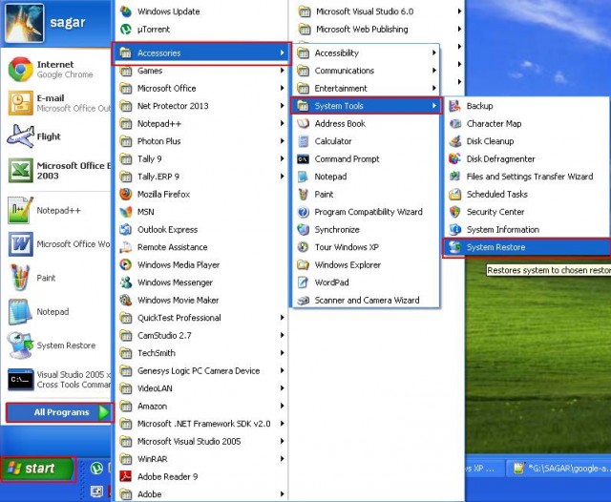611x502 pixels.
Task: Click the Outlook Express icon
Action: (x=126, y=229)
